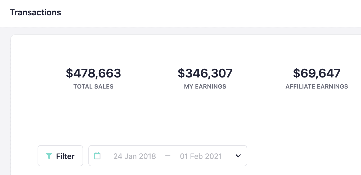The width and height of the screenshot is (361, 175).
Task: Expand the date range chevron arrow
Action: click(238, 156)
